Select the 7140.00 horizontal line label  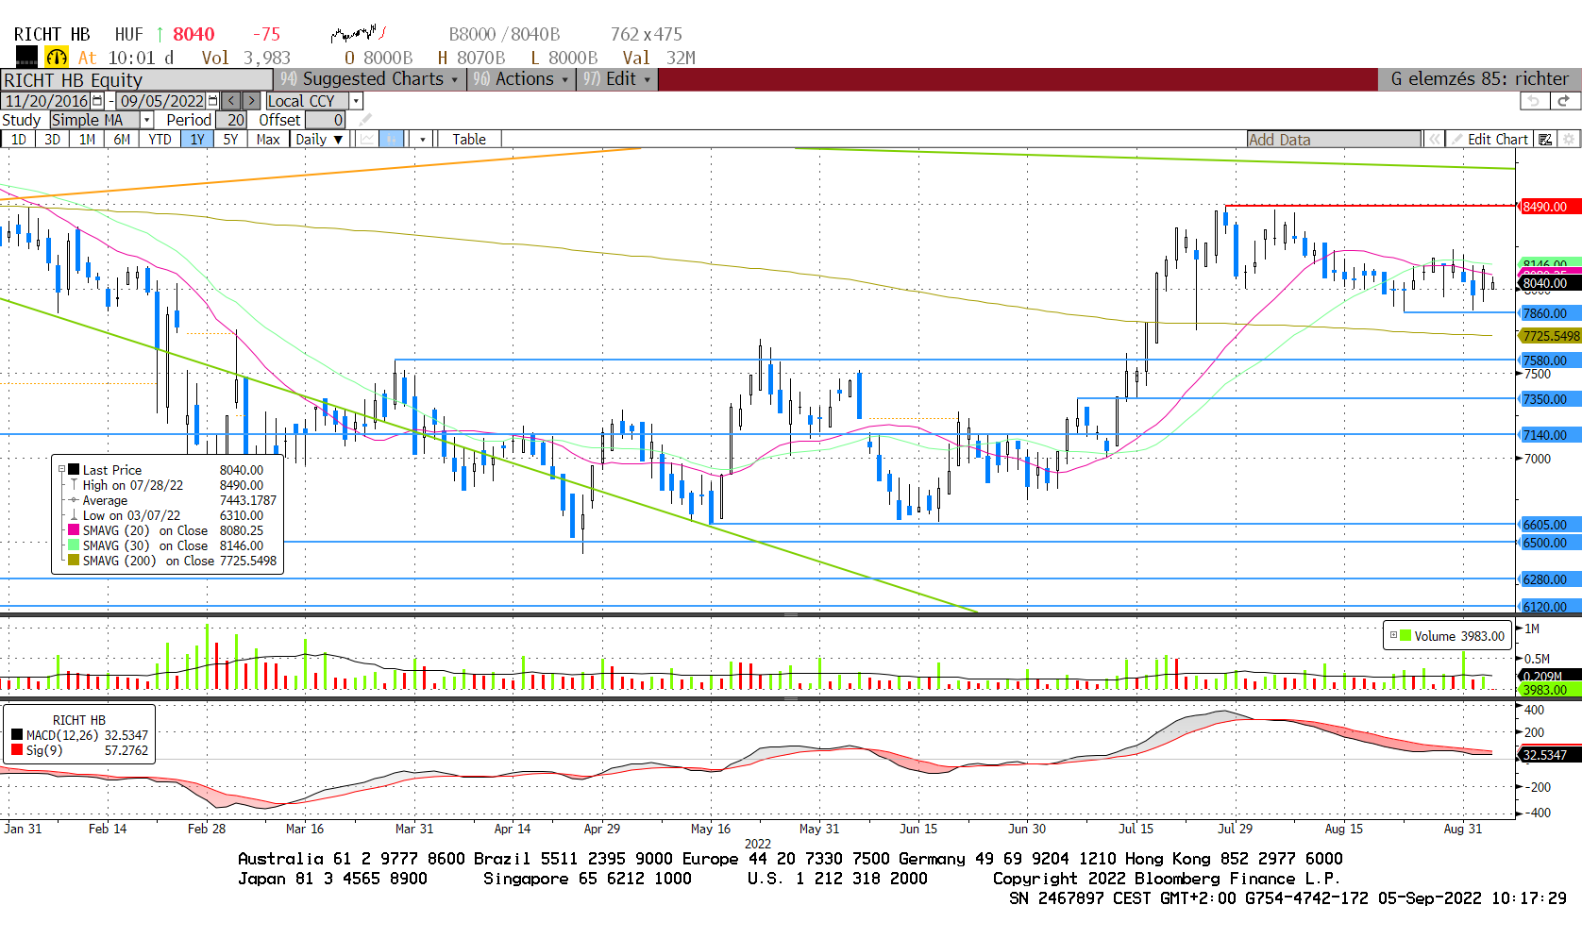click(1549, 434)
